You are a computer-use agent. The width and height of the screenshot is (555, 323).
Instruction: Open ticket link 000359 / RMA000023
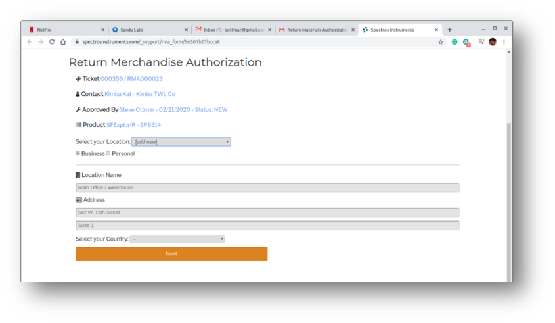coord(131,79)
